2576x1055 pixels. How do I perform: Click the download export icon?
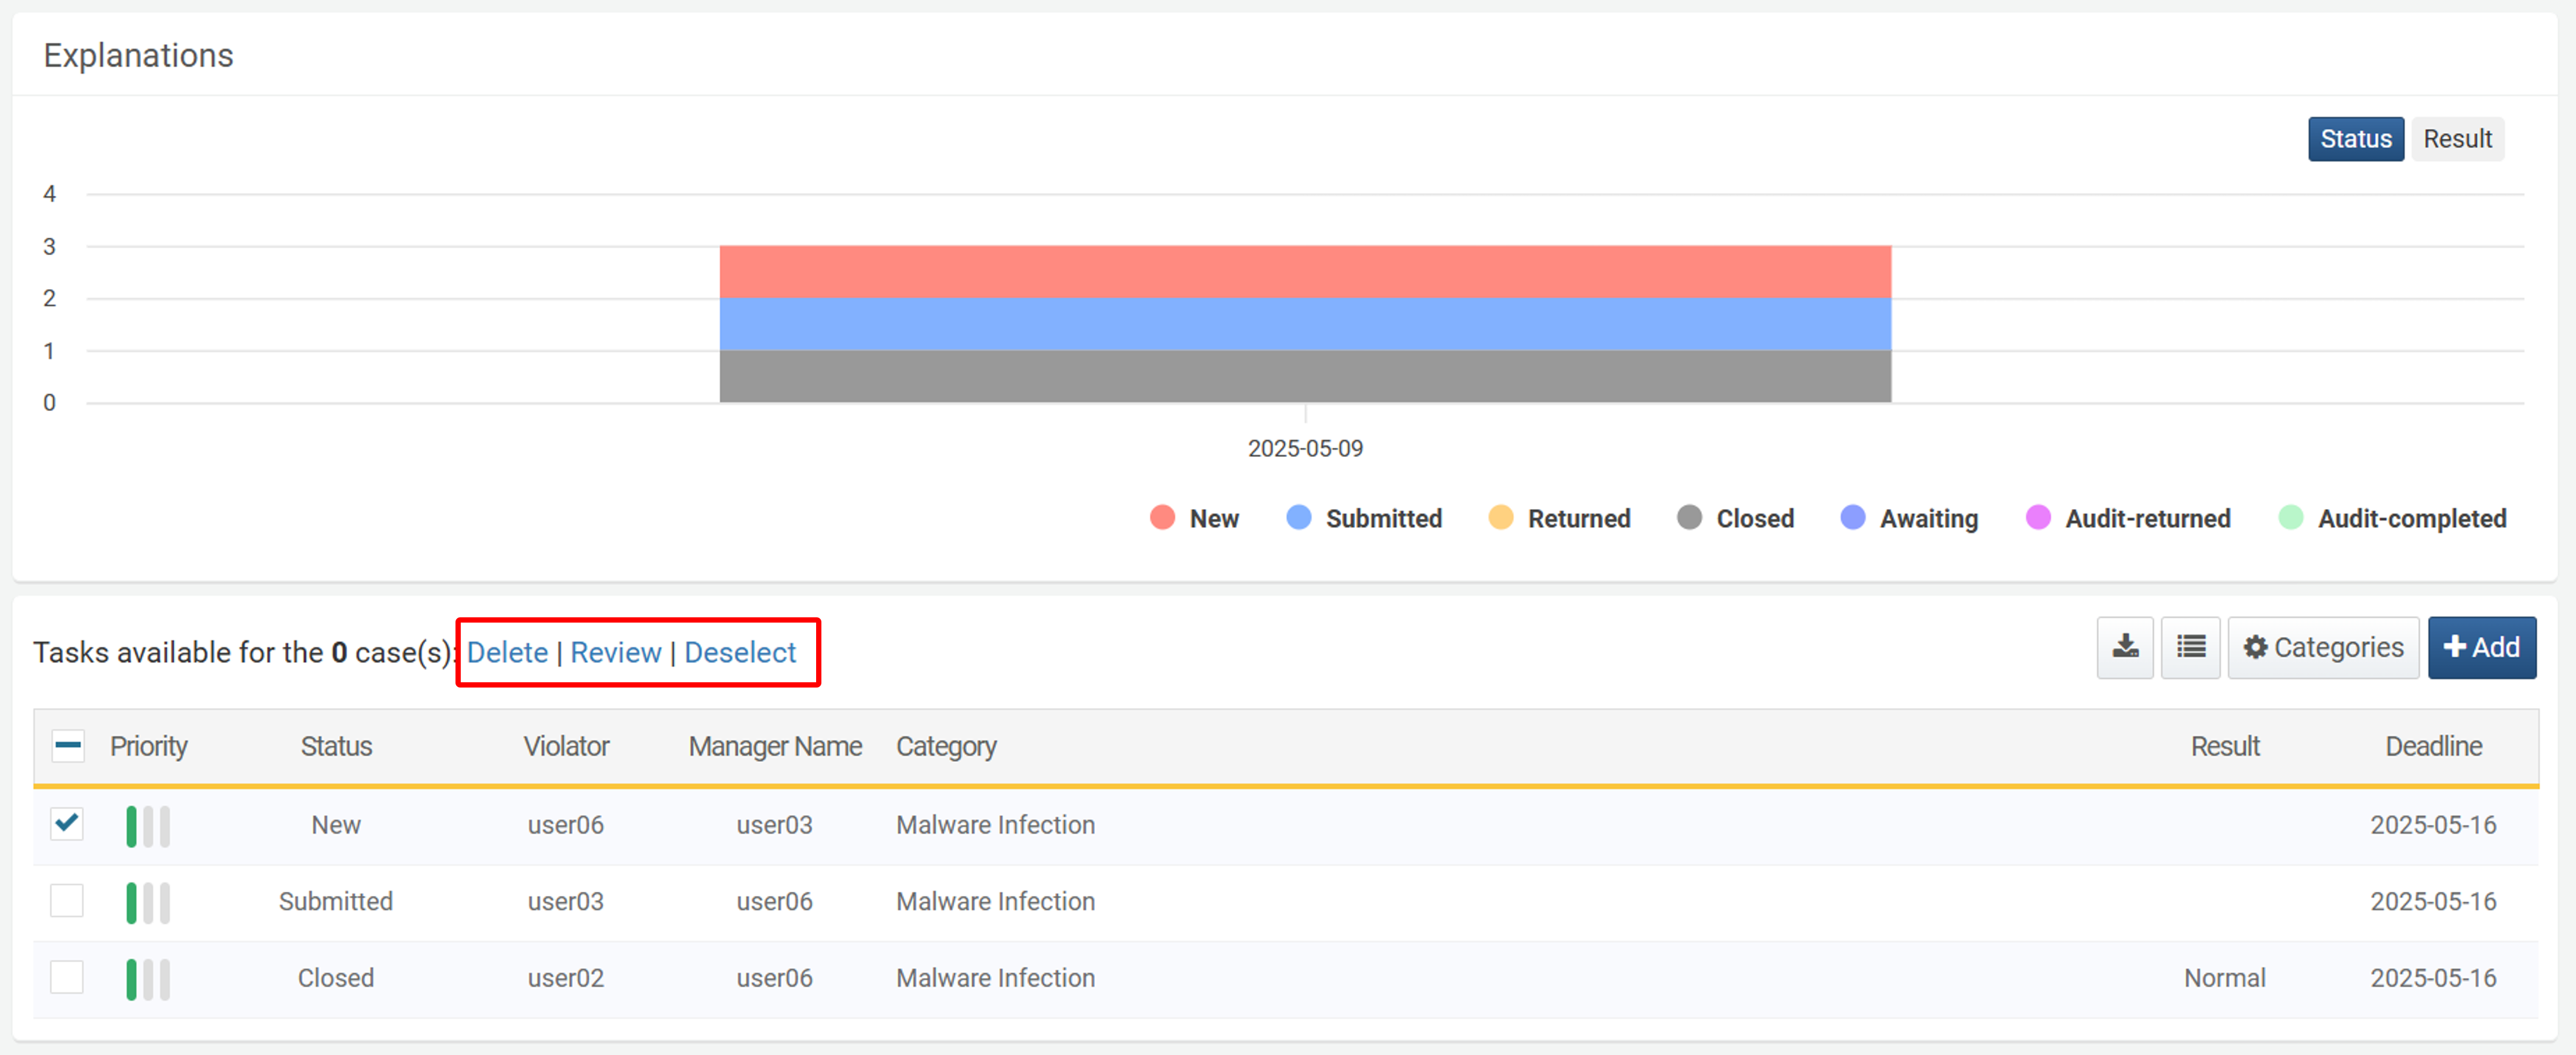click(2125, 647)
